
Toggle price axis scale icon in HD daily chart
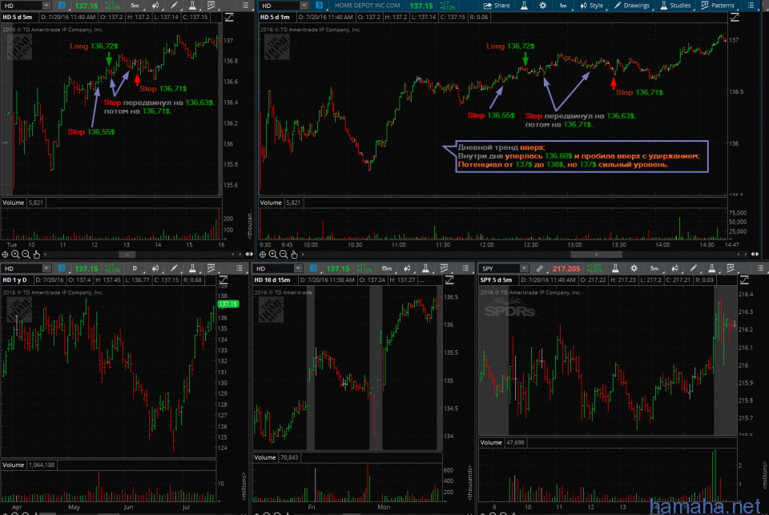(x=223, y=280)
